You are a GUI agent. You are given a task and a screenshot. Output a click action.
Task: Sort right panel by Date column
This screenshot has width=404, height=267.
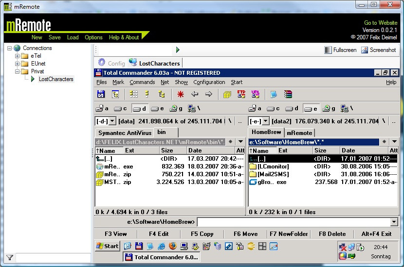point(364,150)
